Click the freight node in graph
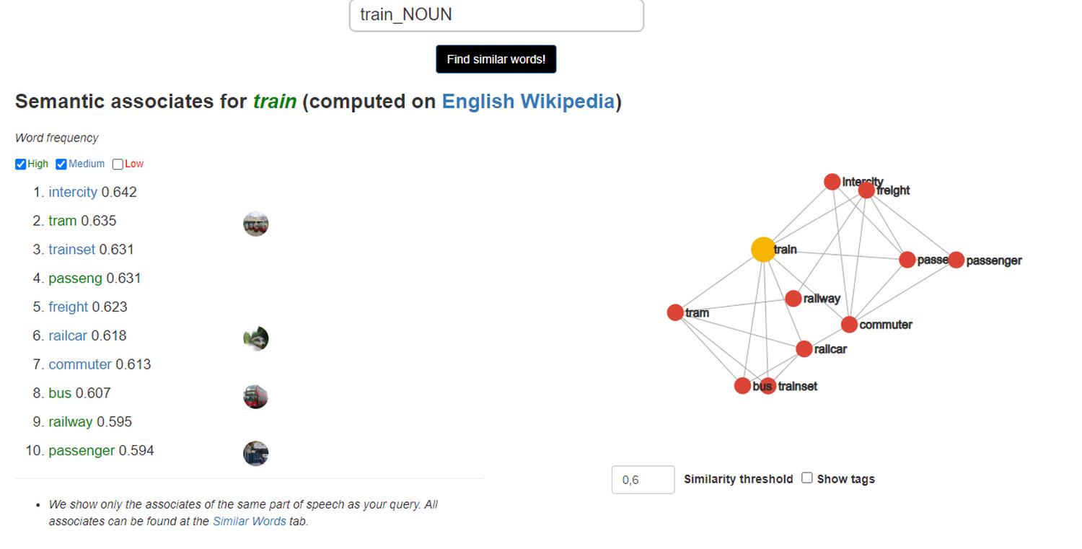Screen dimensions: 1082x549 click(x=866, y=190)
